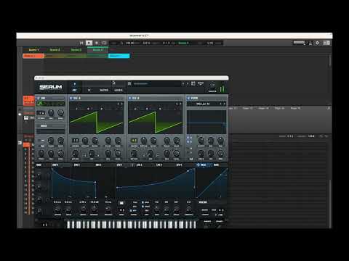349x261 pixels.
Task: Click the envelope Attack knob
Action: (x=57, y=209)
